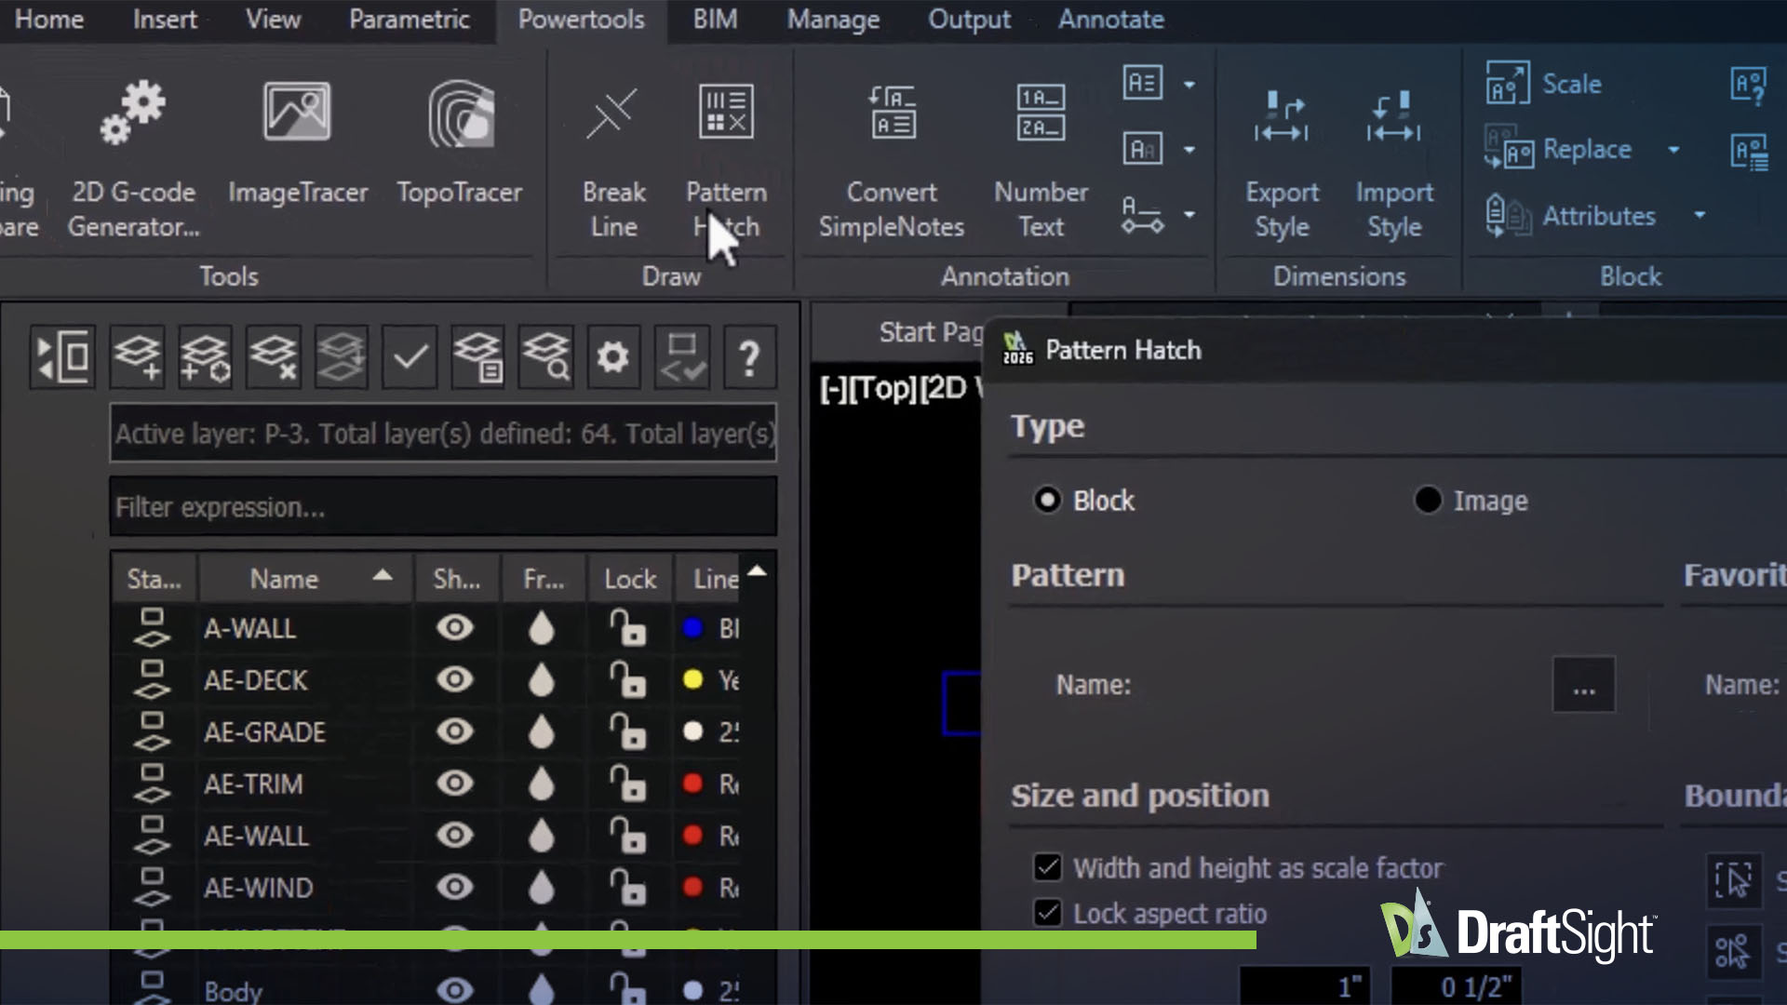The image size is (1787, 1005).
Task: Click Export Style in the Dimensions group
Action: (x=1282, y=163)
